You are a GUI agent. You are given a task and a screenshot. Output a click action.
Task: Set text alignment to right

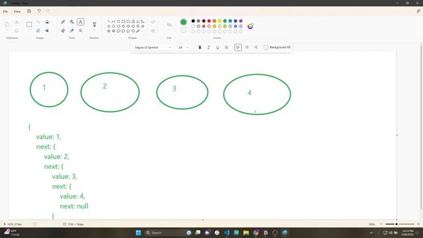coord(256,48)
